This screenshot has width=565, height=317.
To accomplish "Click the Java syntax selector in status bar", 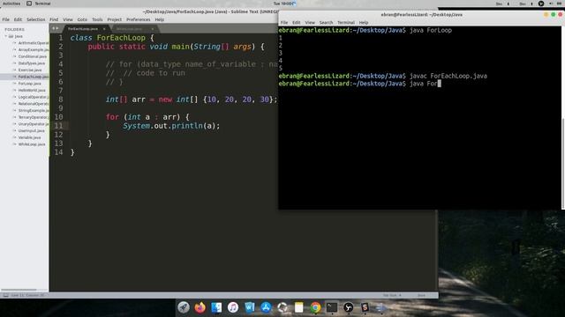I will (421, 295).
